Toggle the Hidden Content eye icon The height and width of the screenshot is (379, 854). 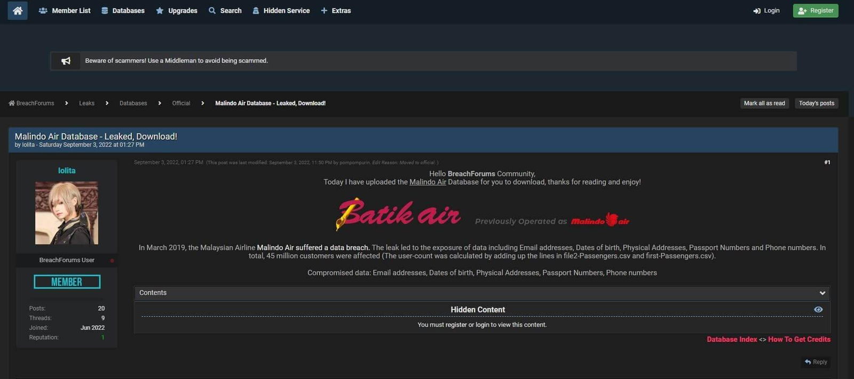tap(818, 310)
